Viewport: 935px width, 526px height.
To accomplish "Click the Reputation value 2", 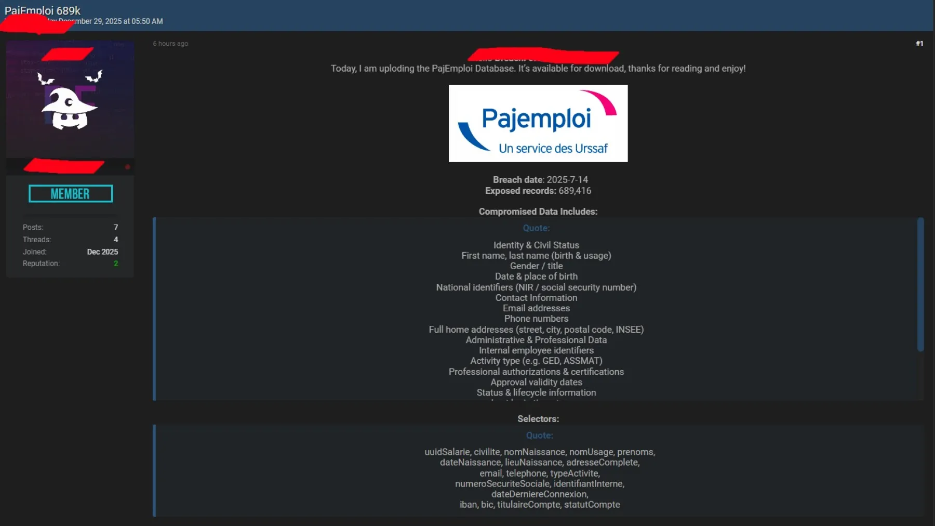I will [116, 264].
